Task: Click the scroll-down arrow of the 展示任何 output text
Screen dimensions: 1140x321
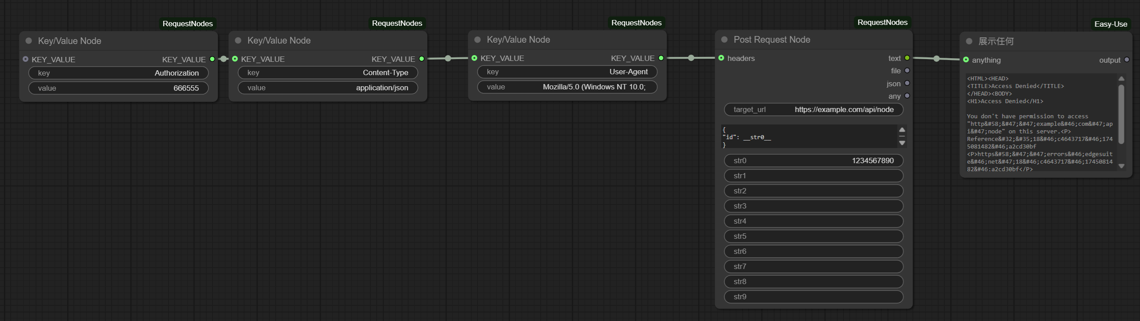Action: (1121, 166)
